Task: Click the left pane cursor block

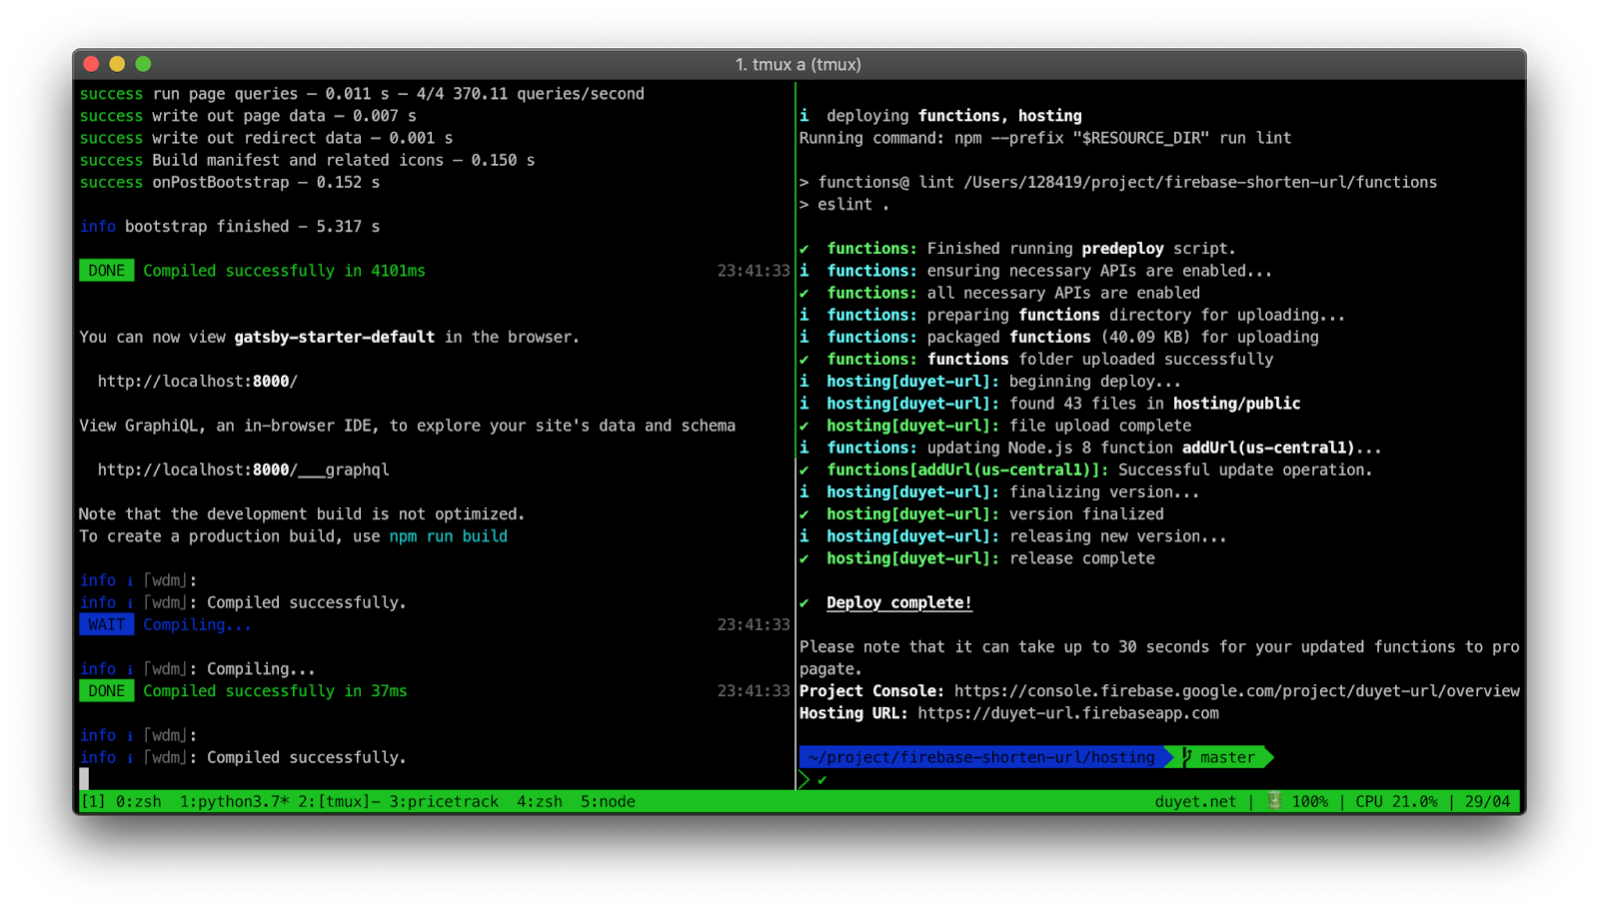Action: coord(84,779)
